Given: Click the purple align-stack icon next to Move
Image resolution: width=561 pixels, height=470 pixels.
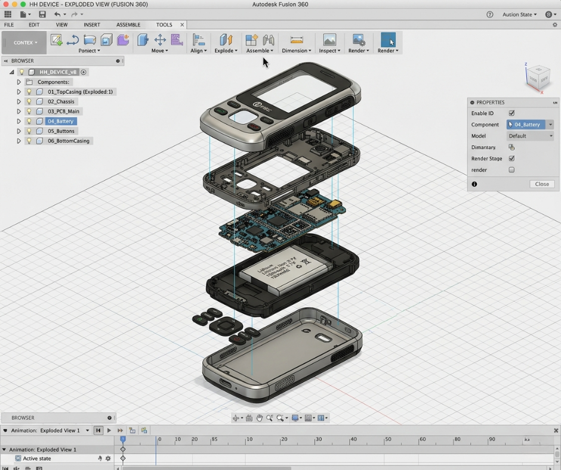Looking at the screenshot, I should coord(177,40).
